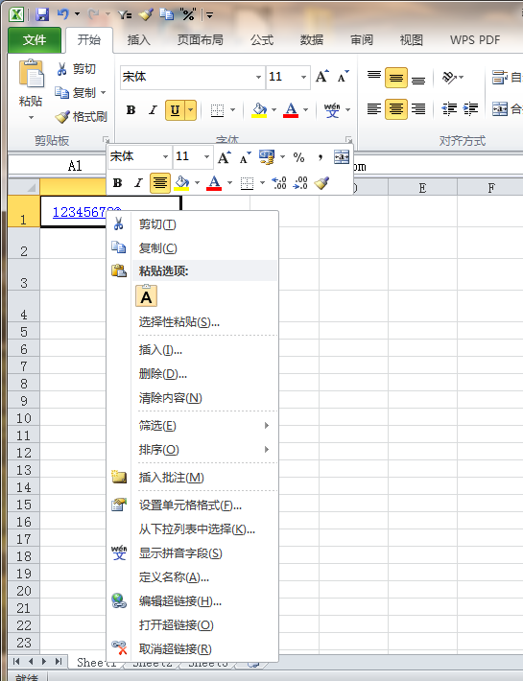Screen dimensions: 523x681
Task: Click percent style in mini toolbar
Action: (x=298, y=157)
